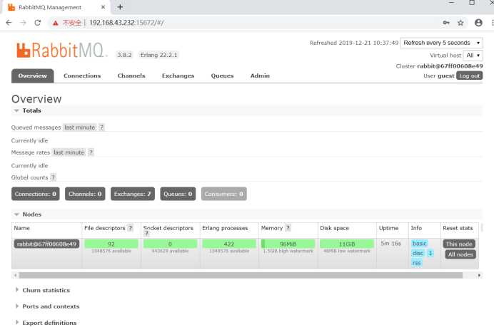Screen dimensions: 494x327
Task: Click the Consumers: 0 count button
Action: tap(224, 194)
